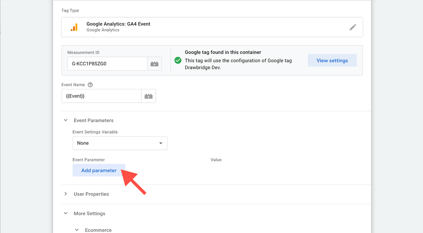Click the pencil edit icon for Tag Type

click(353, 27)
